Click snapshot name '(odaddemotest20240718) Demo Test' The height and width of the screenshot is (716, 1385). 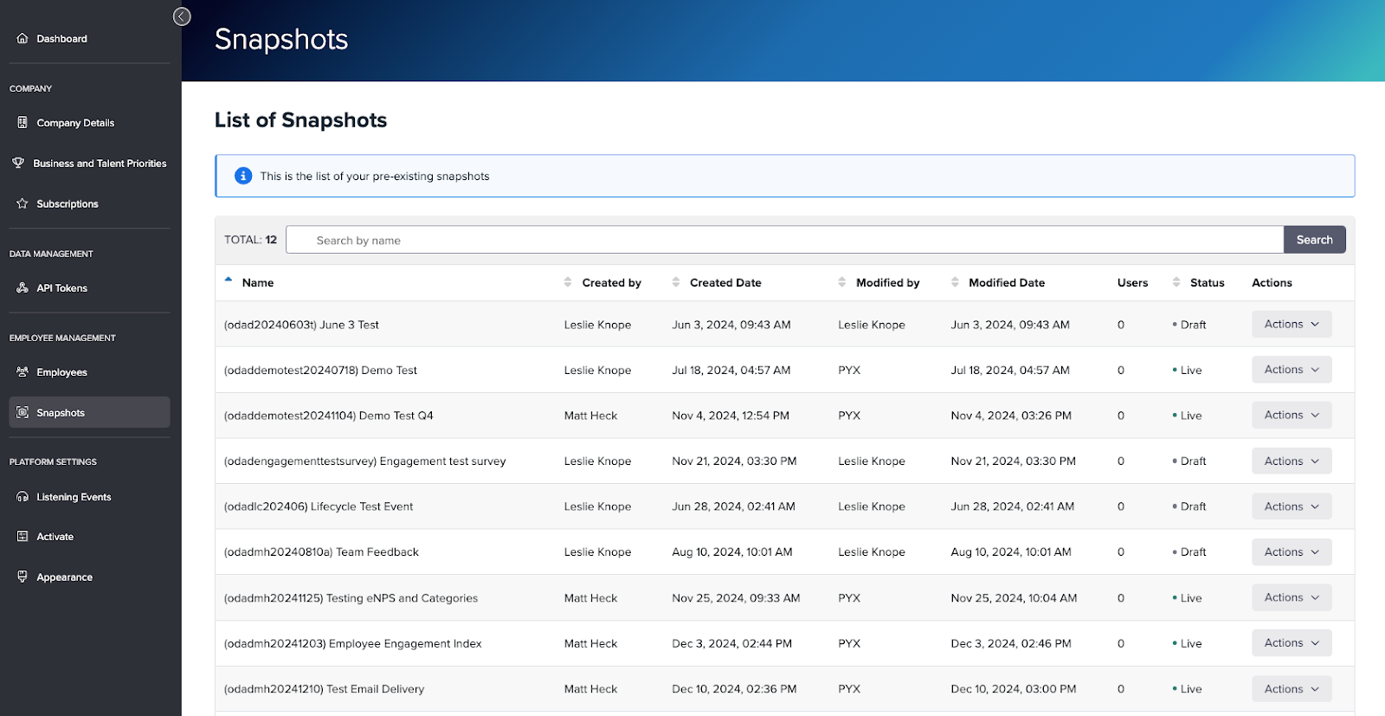320,370
